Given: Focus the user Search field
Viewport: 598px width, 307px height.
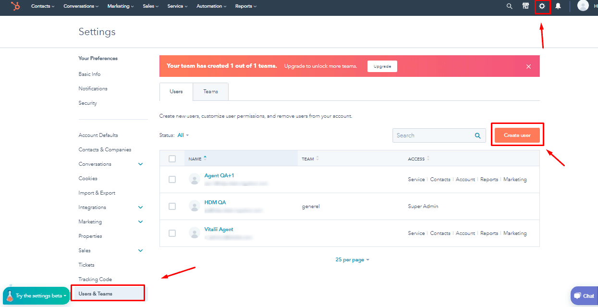Looking at the screenshot, I should 439,135.
